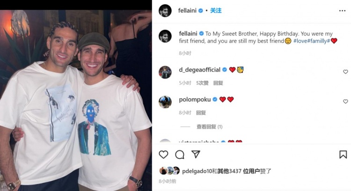Like polompoku's comment

[345, 101]
